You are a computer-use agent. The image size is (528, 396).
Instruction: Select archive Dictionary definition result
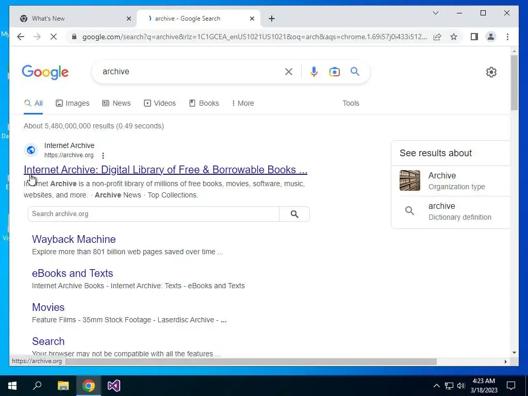pyautogui.click(x=455, y=211)
